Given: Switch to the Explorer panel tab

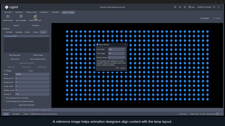Looking at the screenshot, I should (16, 26).
